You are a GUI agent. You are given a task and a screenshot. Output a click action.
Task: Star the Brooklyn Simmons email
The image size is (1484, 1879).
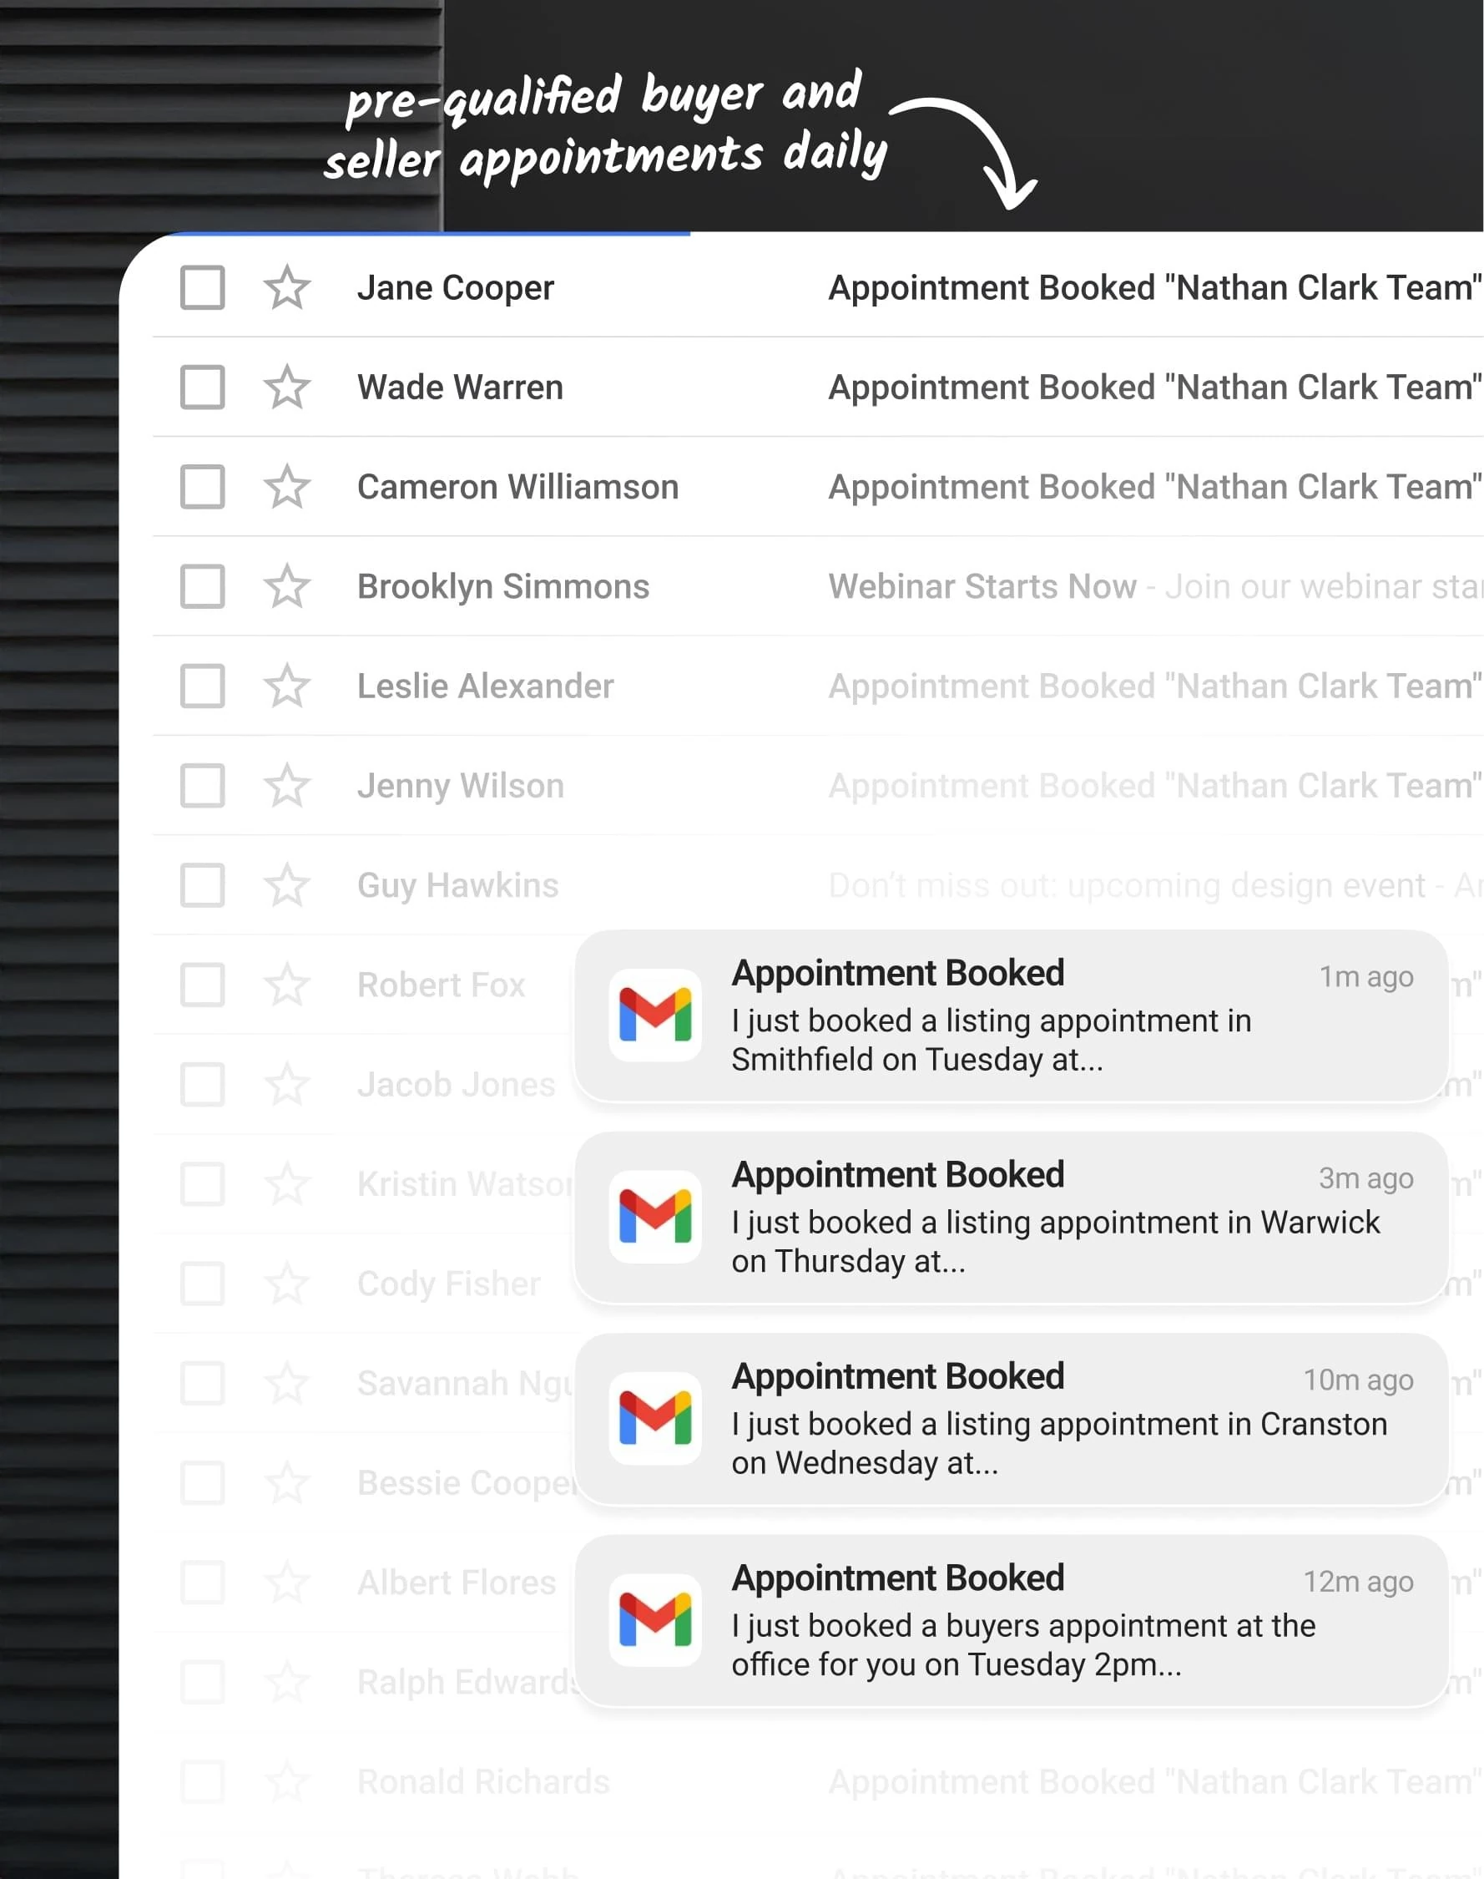[287, 586]
